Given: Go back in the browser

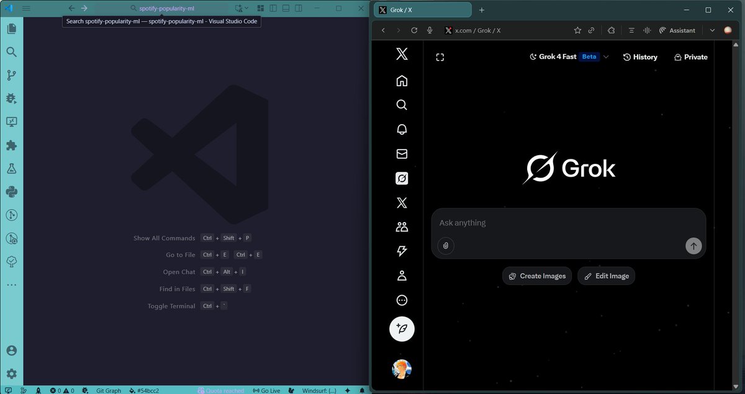Looking at the screenshot, I should [383, 30].
